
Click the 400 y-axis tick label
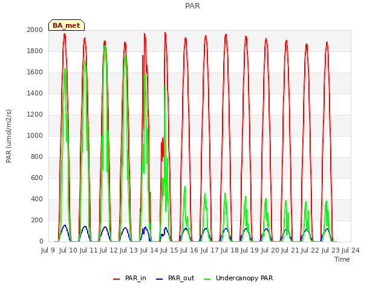(37, 199)
